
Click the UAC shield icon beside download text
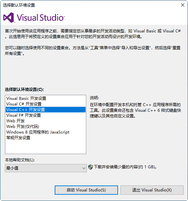point(91,167)
